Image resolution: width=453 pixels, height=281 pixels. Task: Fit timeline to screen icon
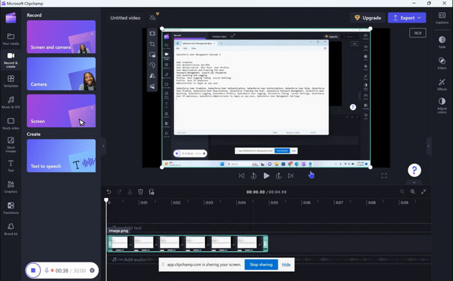point(423,192)
